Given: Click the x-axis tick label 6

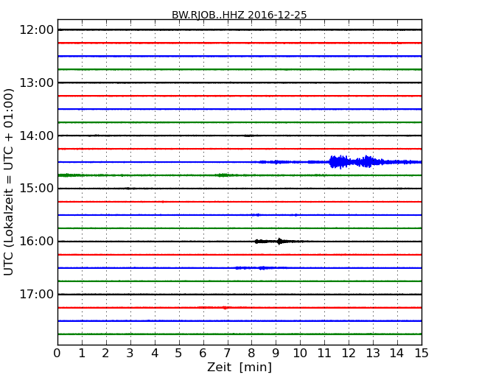Looking at the screenshot, I should pyautogui.click(x=203, y=354).
